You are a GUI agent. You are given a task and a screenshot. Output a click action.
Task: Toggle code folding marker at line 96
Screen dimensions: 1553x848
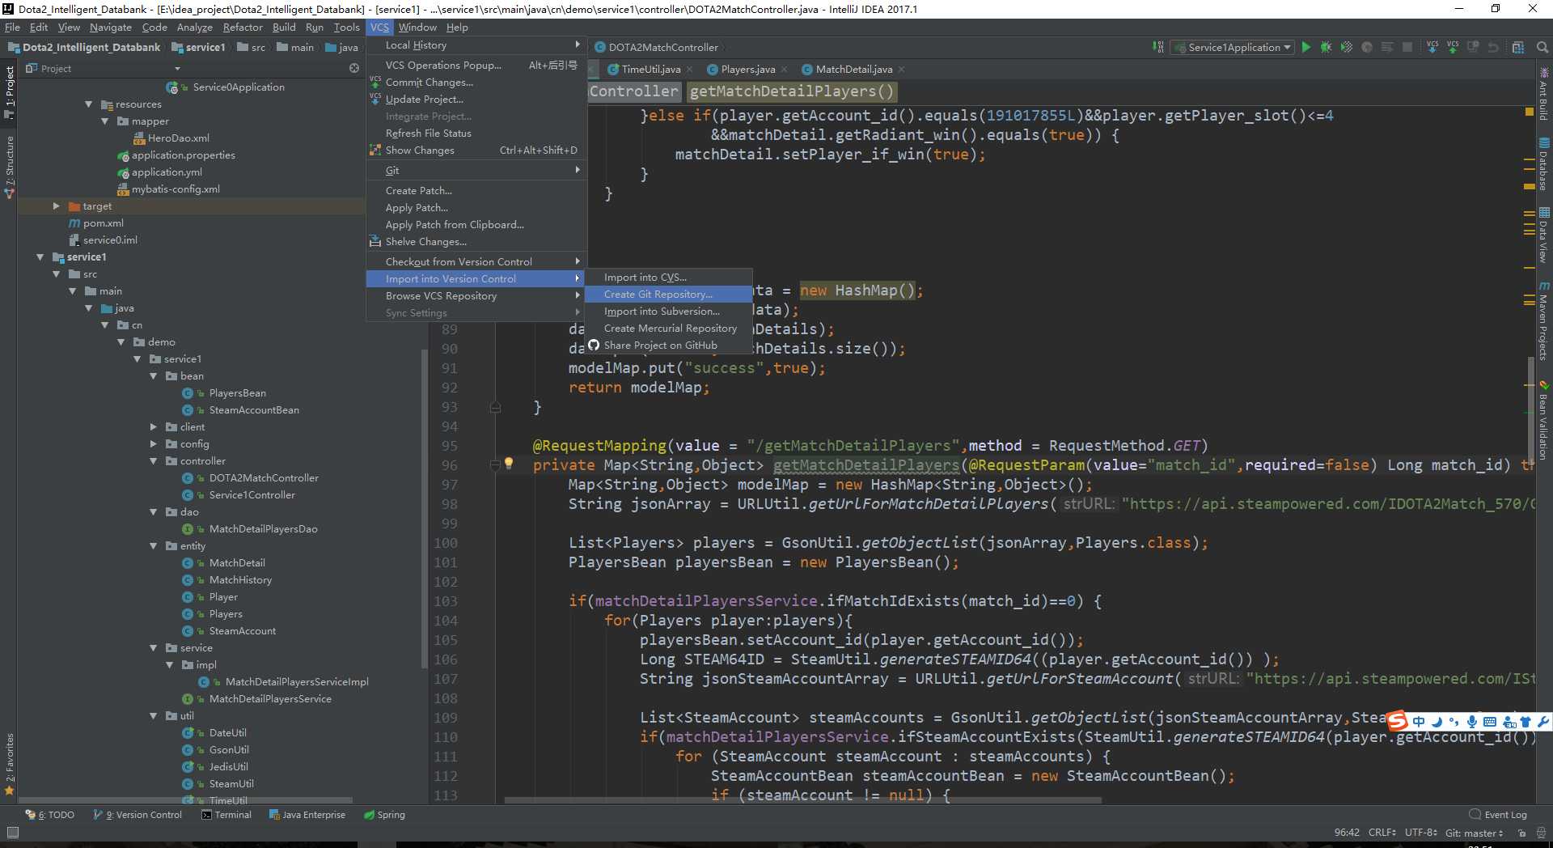click(x=494, y=465)
